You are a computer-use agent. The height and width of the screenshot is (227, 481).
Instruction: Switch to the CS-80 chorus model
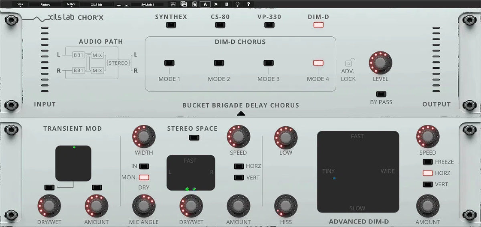tap(220, 25)
